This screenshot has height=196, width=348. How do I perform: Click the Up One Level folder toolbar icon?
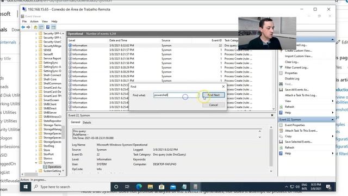pyautogui.click(x=35, y=27)
